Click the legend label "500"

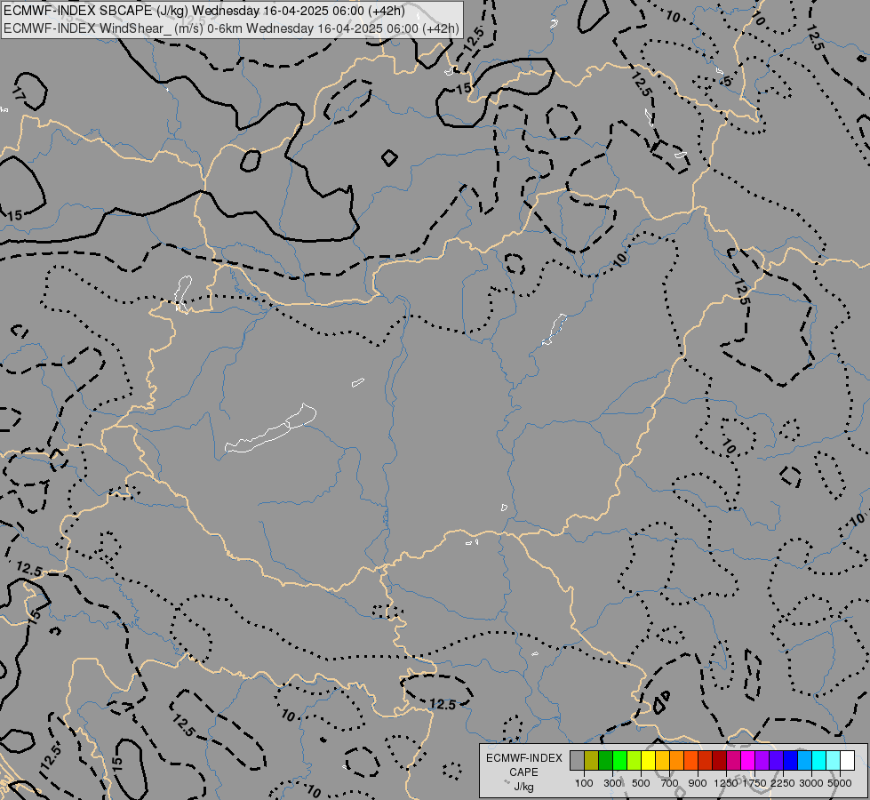[641, 783]
